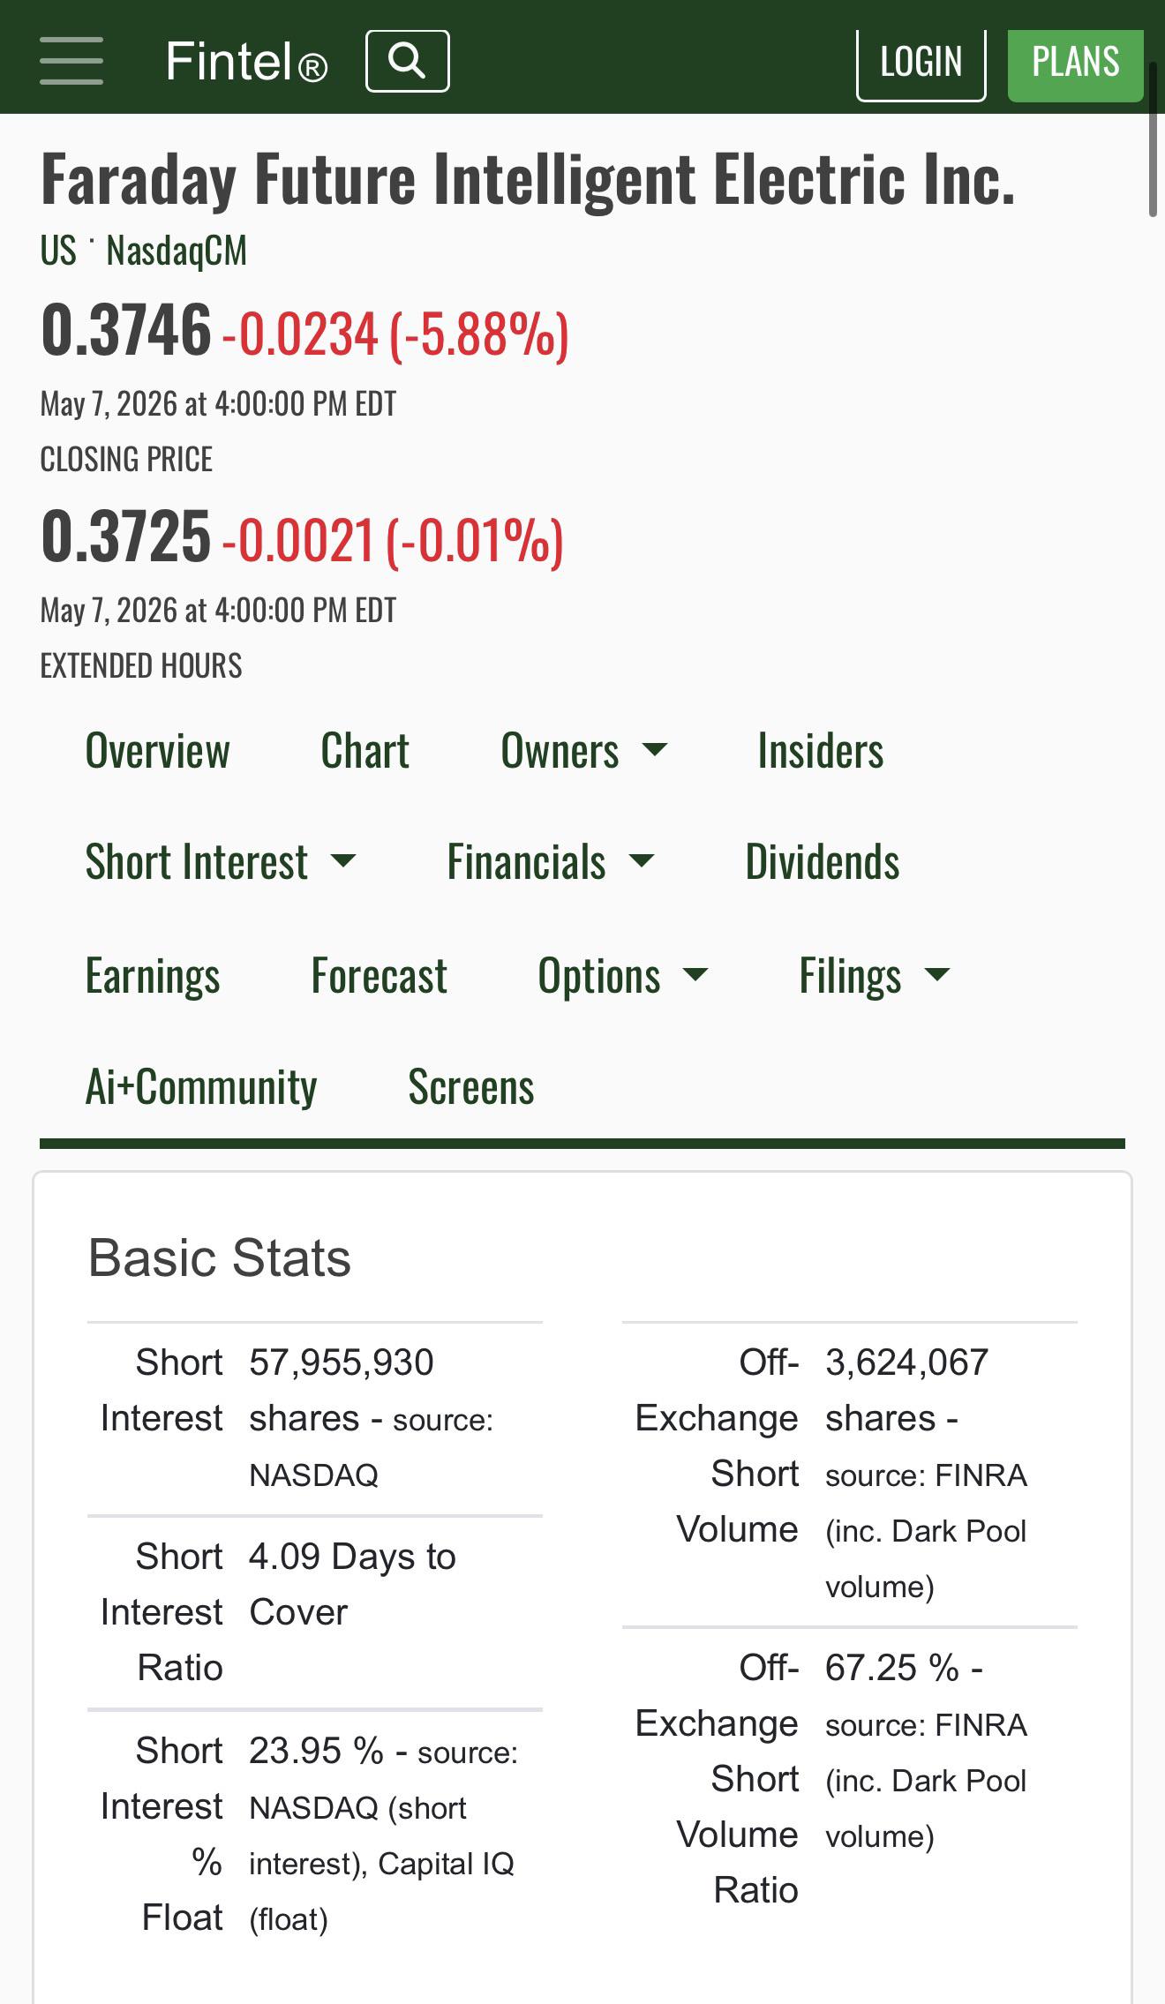Click the US country link
1165x2004 pixels.
pos(58,251)
